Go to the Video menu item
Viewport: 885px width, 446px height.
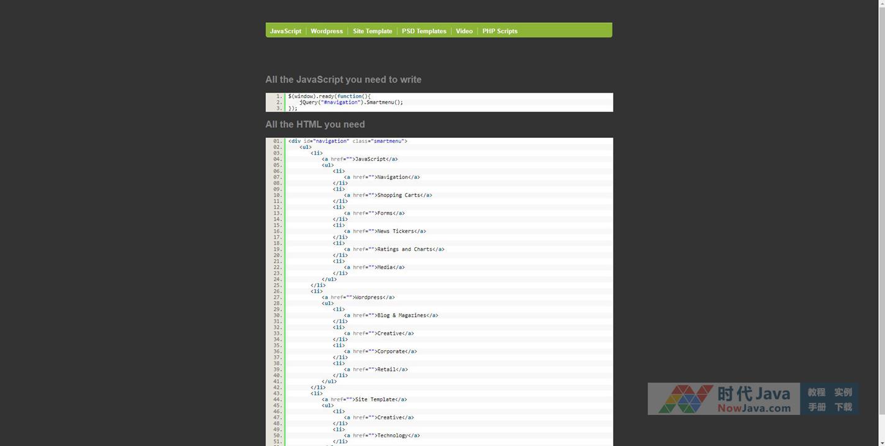coord(464,31)
